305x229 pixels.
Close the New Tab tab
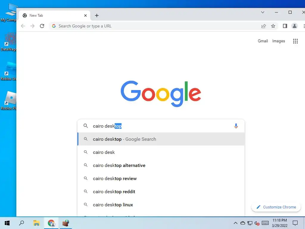click(x=85, y=16)
